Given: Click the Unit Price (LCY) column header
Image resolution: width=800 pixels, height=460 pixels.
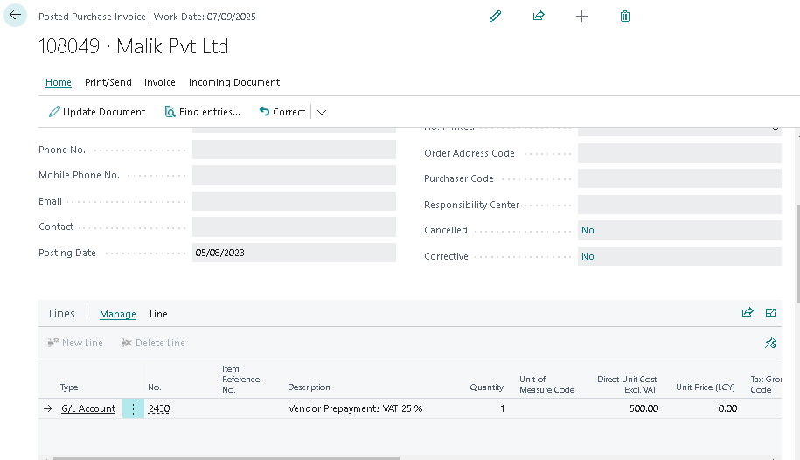Looking at the screenshot, I should (705, 387).
